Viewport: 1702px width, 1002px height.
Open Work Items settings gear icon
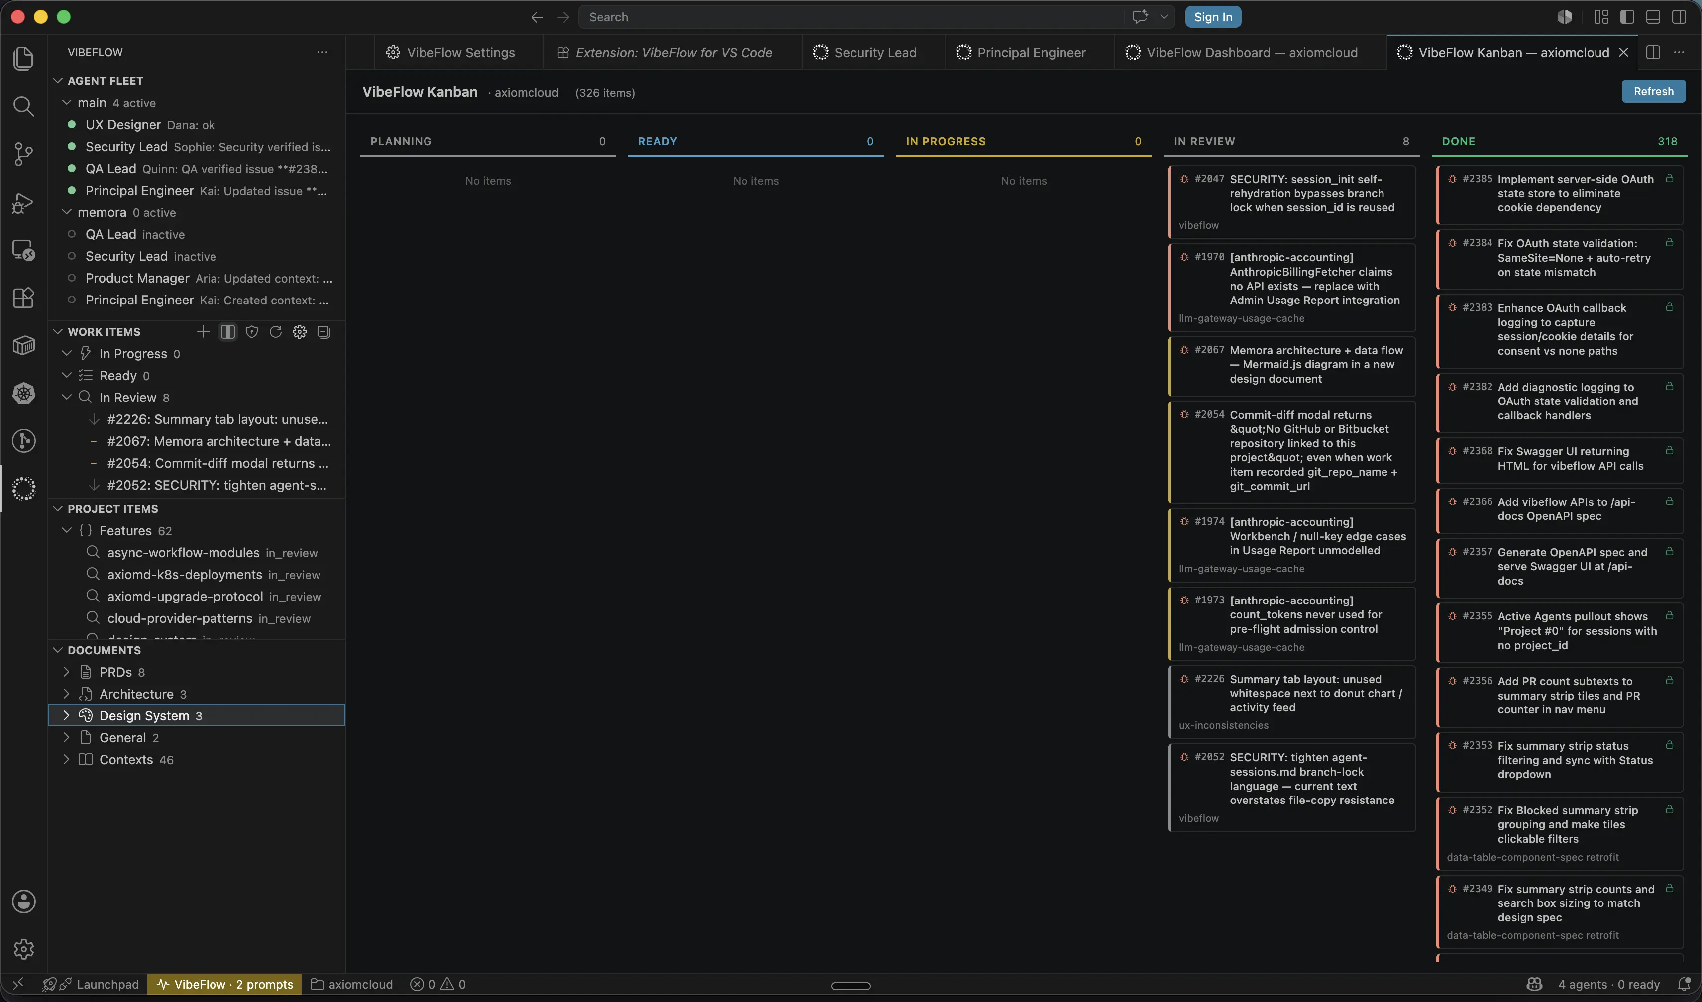coord(299,331)
